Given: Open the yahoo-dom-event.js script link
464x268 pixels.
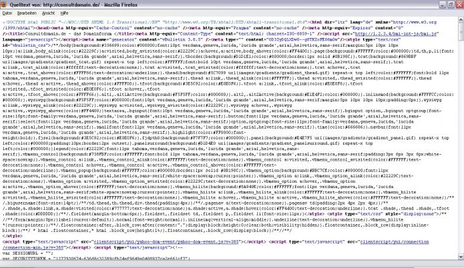Looking at the screenshot, I should (x=166, y=242).
